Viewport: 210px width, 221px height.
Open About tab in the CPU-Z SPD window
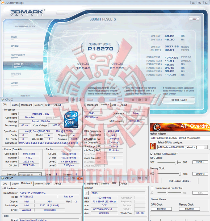(x=124, y=184)
